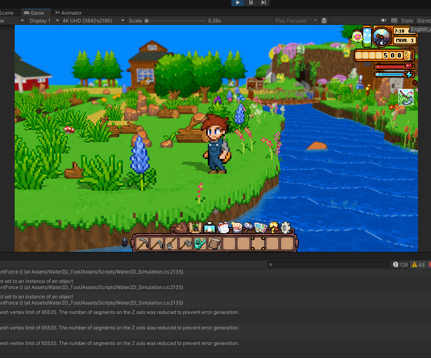
Task: Click the Stats button
Action: click(407, 20)
